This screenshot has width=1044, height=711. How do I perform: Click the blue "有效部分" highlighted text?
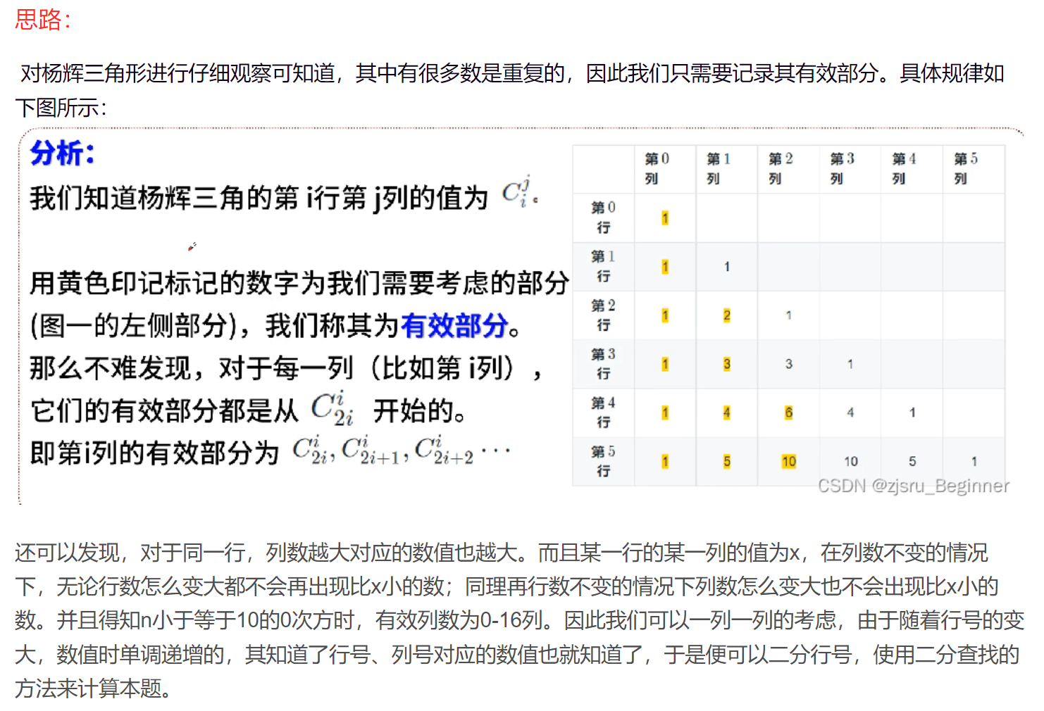click(x=454, y=325)
